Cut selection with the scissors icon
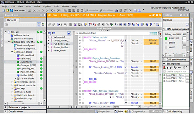The width and height of the screenshot is (194, 130). (x=34, y=11)
